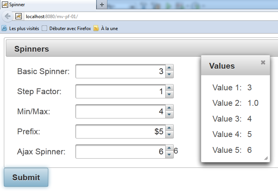Open Les plus visités bookmark
The width and height of the screenshot is (278, 191).
(20, 28)
